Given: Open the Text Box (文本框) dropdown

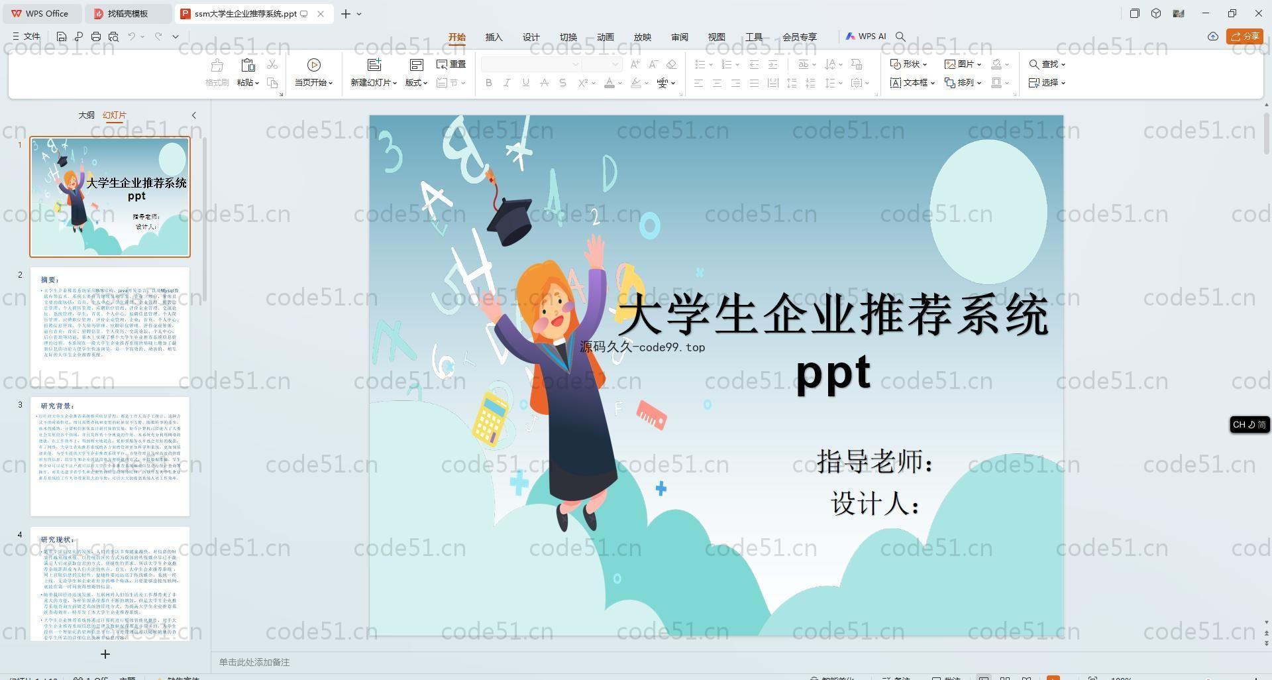Looking at the screenshot, I should click(912, 83).
